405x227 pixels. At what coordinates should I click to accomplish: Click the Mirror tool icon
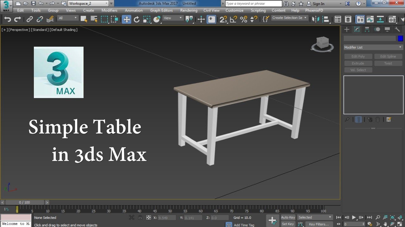coord(316,19)
